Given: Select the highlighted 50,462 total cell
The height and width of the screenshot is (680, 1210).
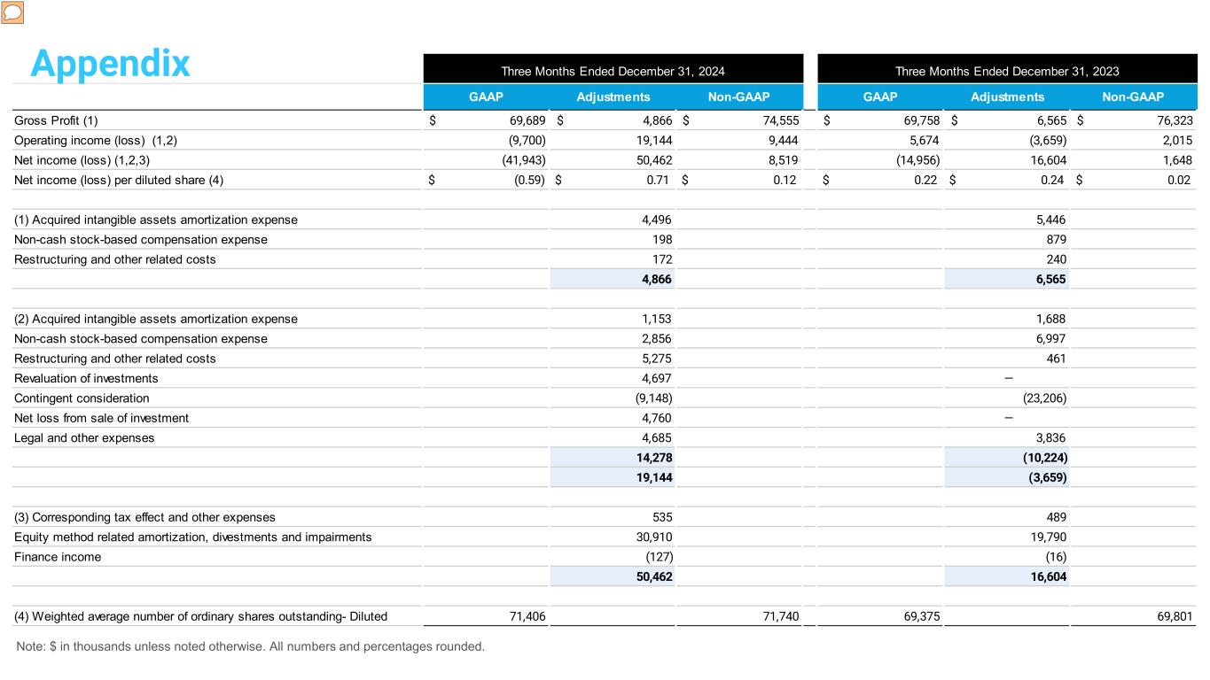Looking at the screenshot, I should [x=656, y=577].
